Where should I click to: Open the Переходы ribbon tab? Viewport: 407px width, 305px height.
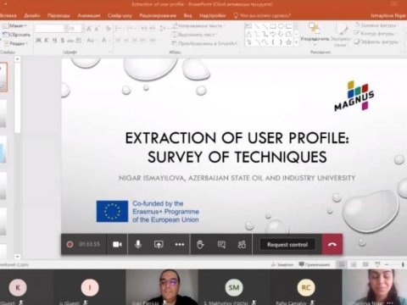pyautogui.click(x=59, y=15)
